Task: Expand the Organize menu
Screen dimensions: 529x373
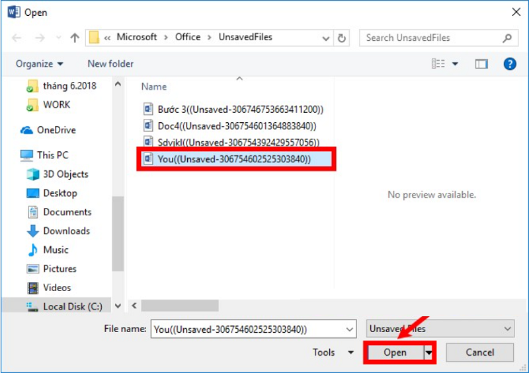Action: (x=40, y=64)
